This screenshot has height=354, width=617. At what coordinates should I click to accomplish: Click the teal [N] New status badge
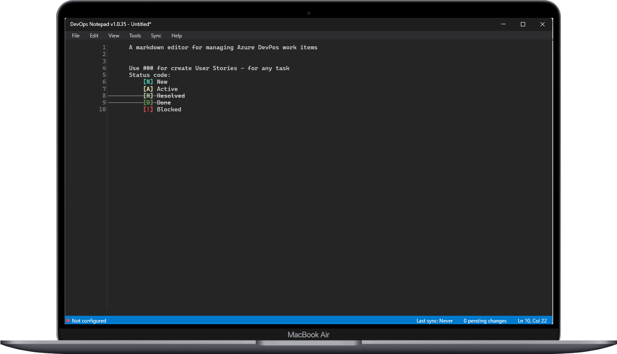(x=148, y=82)
